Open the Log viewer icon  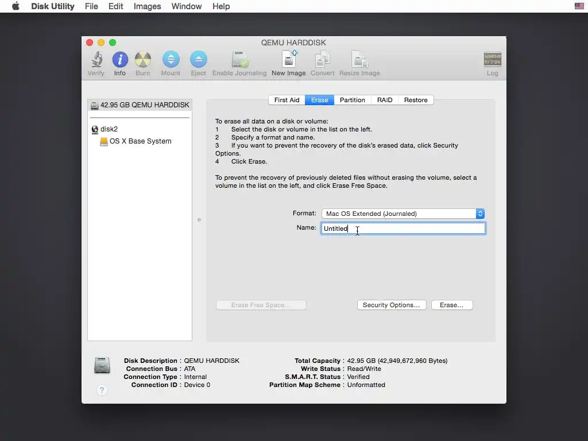(492, 60)
